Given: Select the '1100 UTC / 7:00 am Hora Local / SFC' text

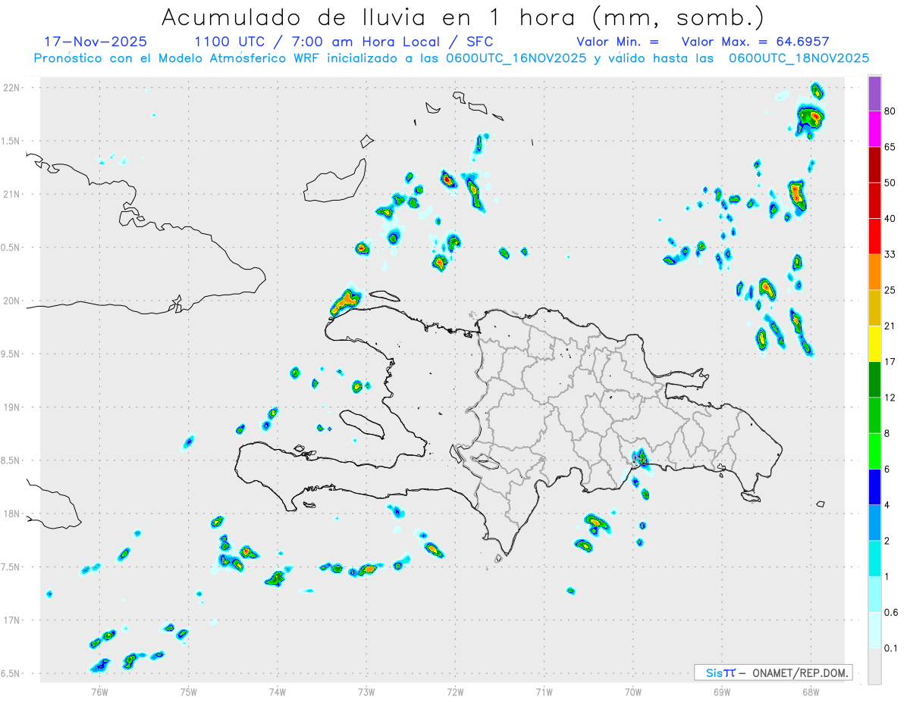Looking at the screenshot, I should (x=344, y=42).
